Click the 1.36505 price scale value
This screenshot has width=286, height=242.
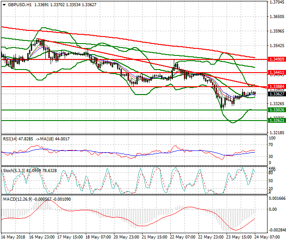click(x=277, y=17)
